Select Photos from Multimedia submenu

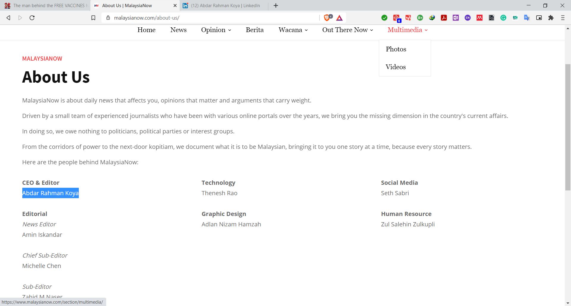pyautogui.click(x=396, y=49)
